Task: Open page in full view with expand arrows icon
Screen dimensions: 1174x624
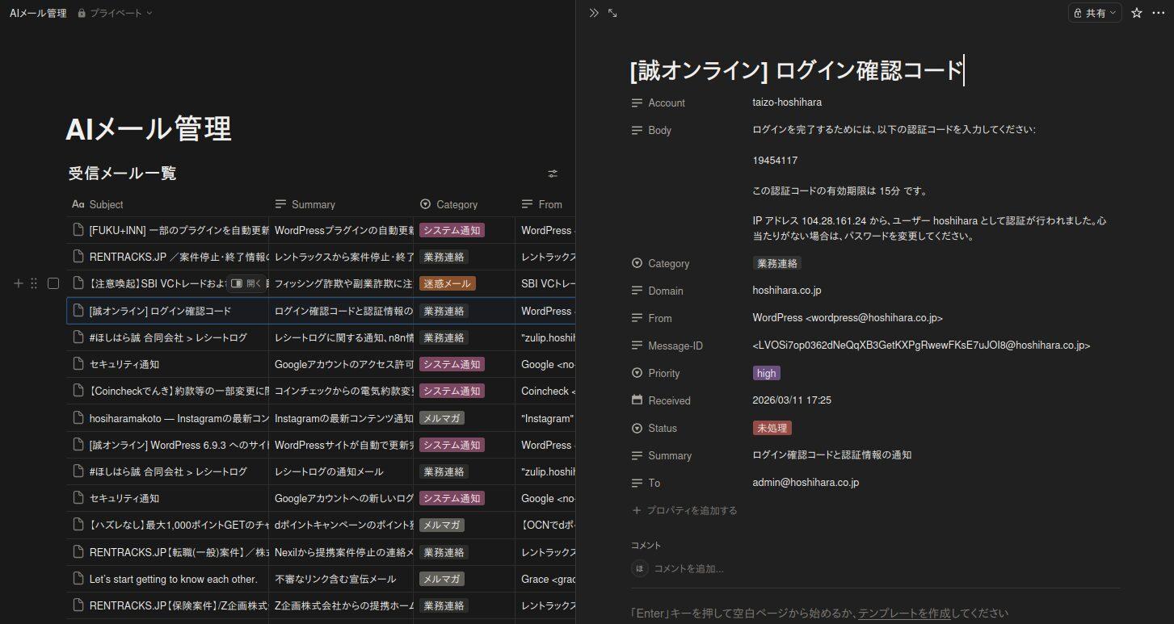Action: tap(612, 13)
